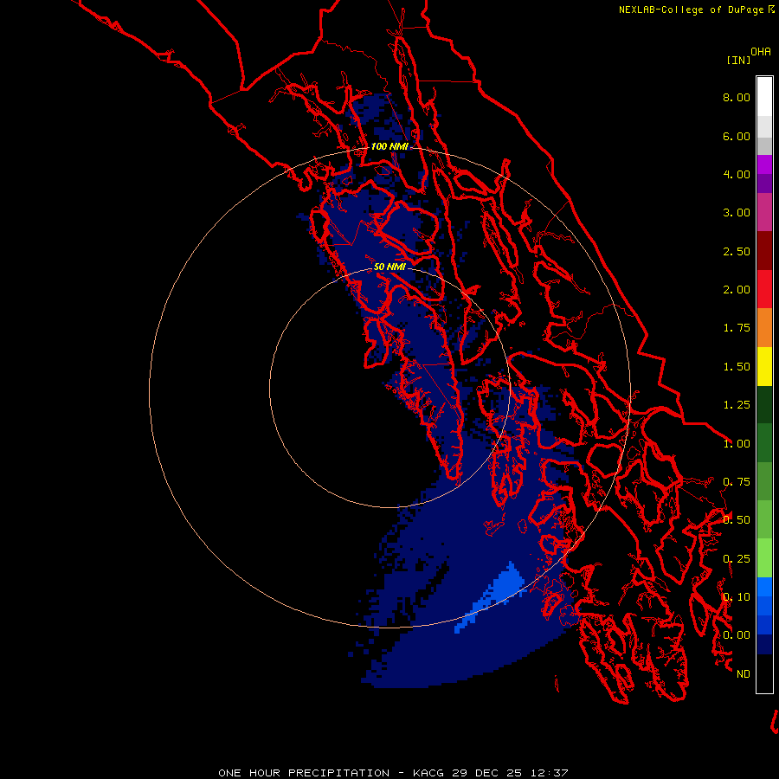Click the 1.00 legend value
The width and height of the screenshot is (779, 779).
[737, 444]
